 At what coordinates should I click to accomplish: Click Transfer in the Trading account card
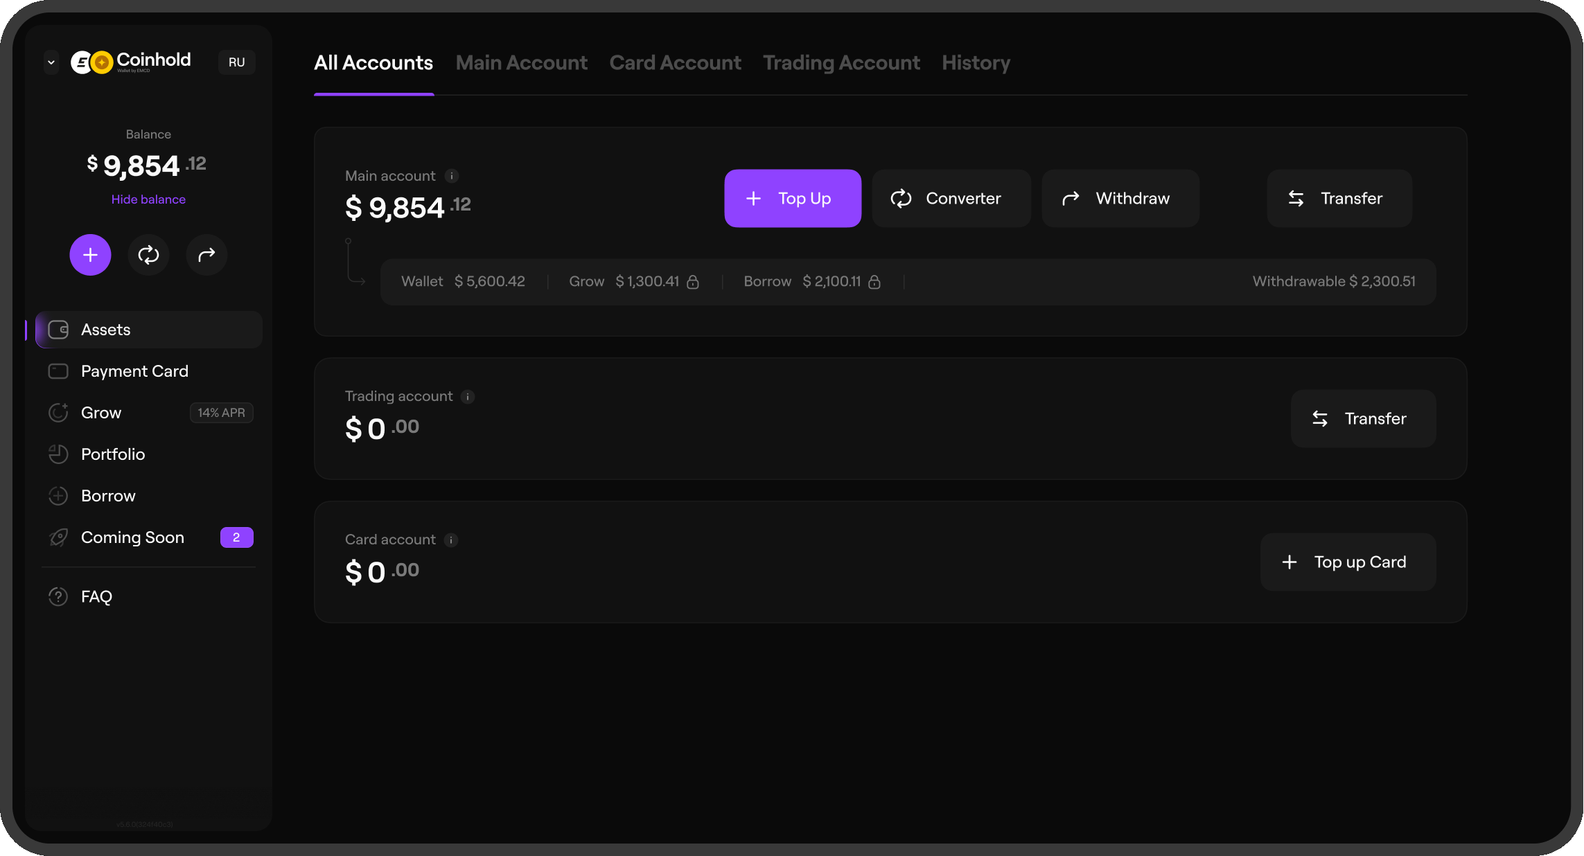tap(1363, 418)
